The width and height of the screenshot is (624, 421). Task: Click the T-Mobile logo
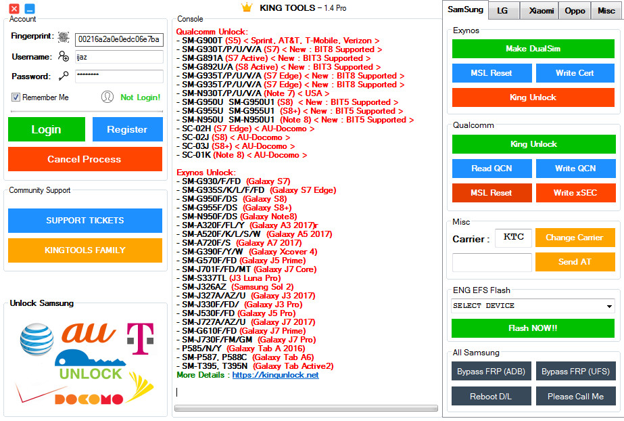pos(140,338)
